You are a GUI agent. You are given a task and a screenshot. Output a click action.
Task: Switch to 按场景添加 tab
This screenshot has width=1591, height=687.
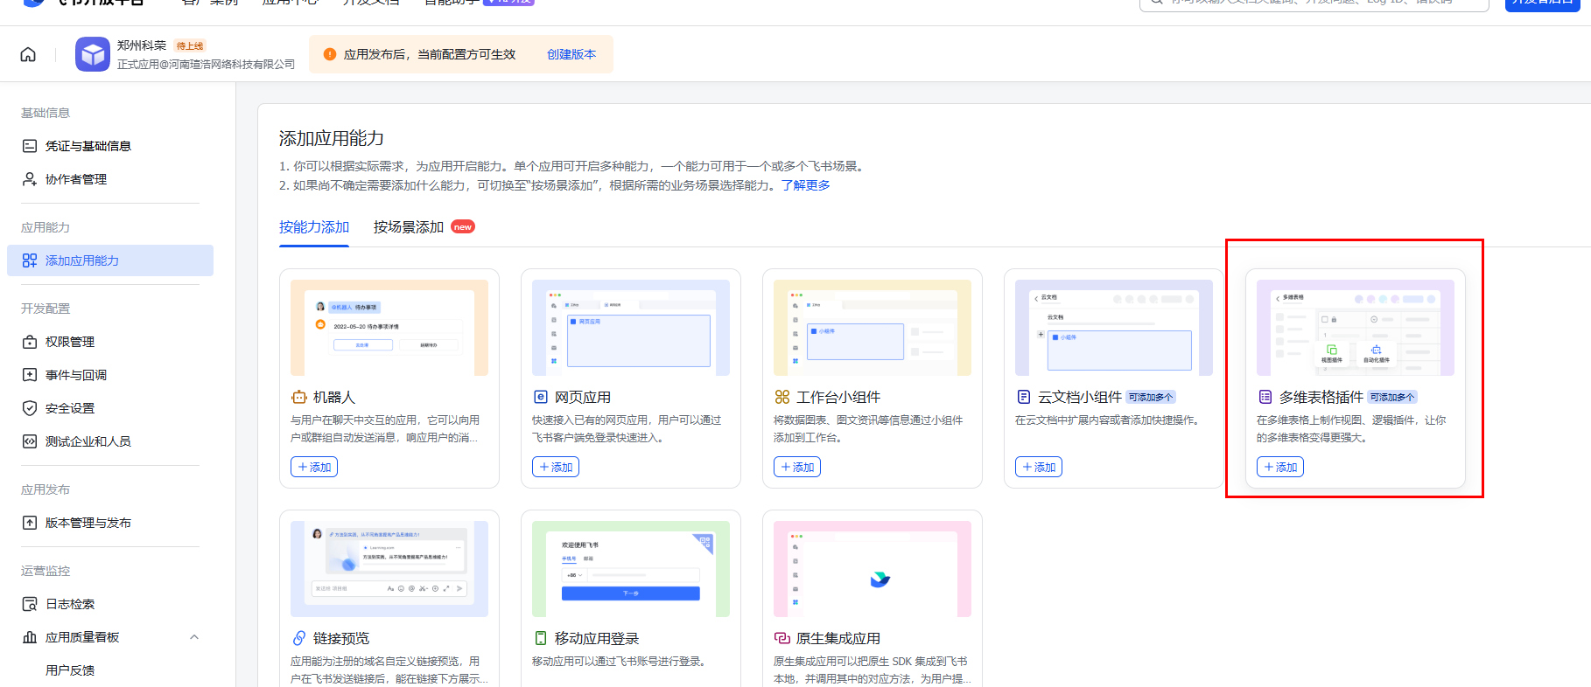409,227
